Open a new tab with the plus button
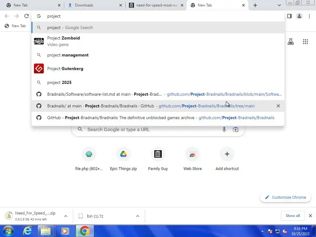 (x=255, y=5)
